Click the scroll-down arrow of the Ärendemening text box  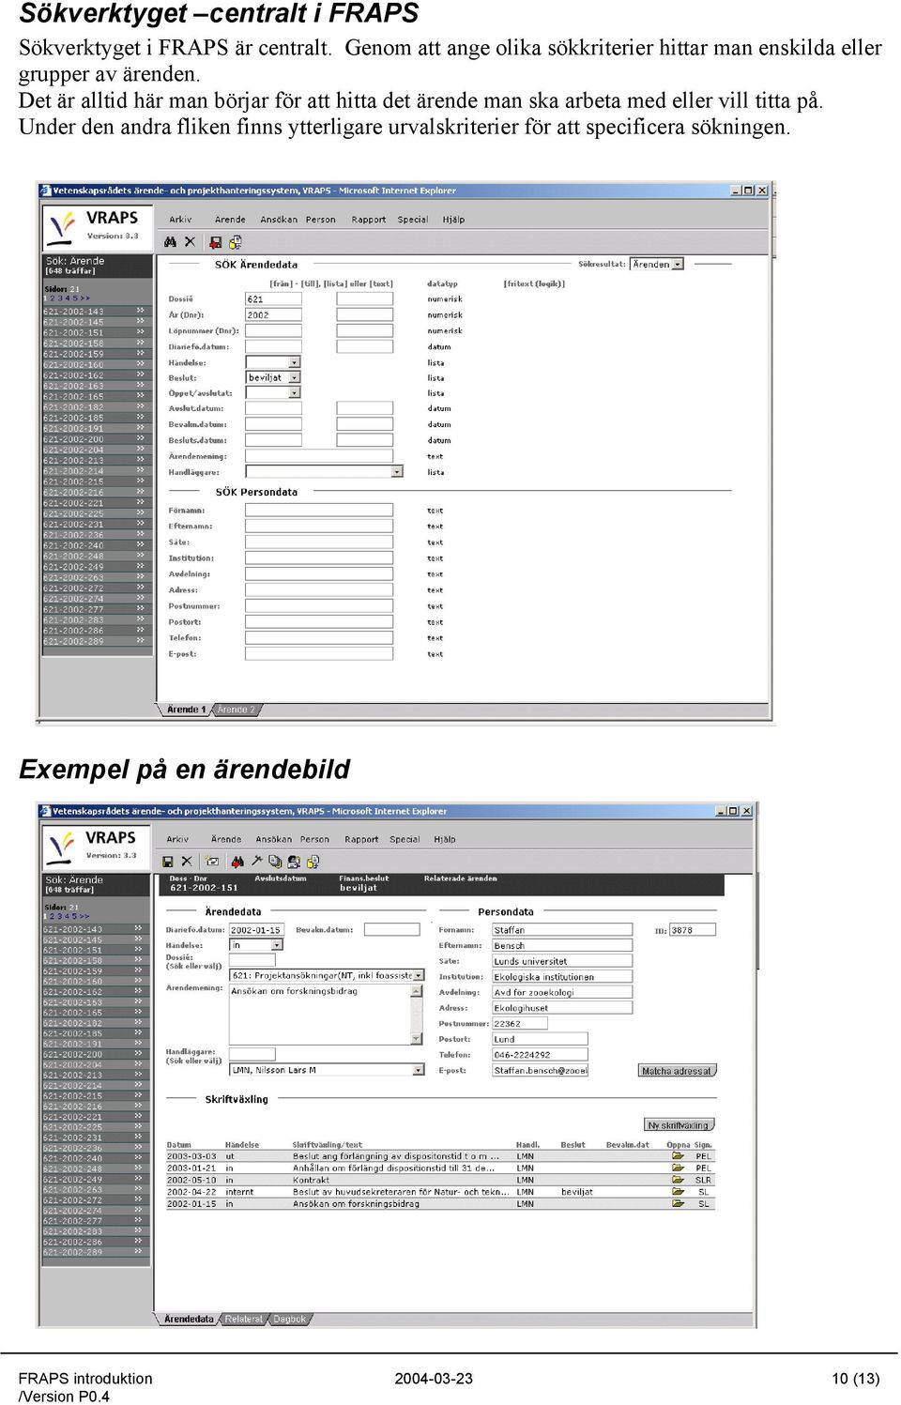(x=417, y=1039)
